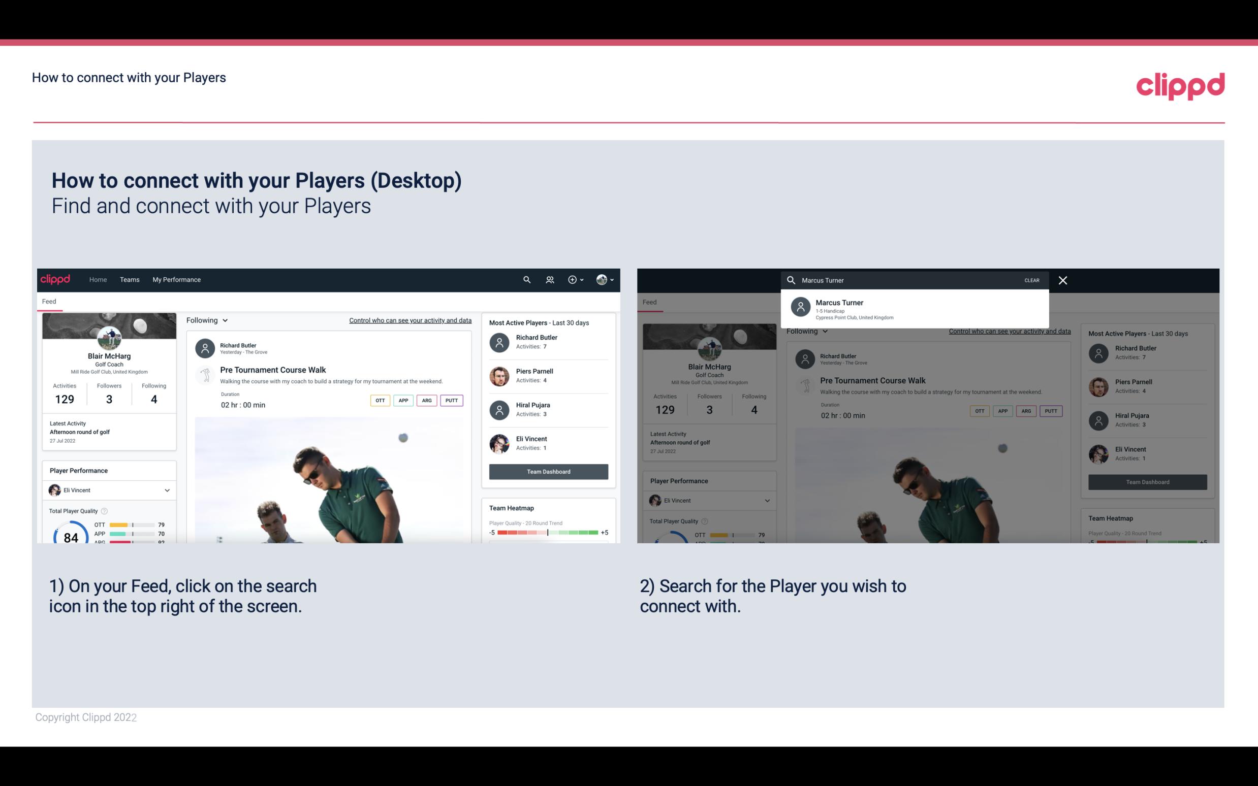Viewport: 1258px width, 786px height.
Task: Click the user/connections icon top right
Action: tap(550, 279)
